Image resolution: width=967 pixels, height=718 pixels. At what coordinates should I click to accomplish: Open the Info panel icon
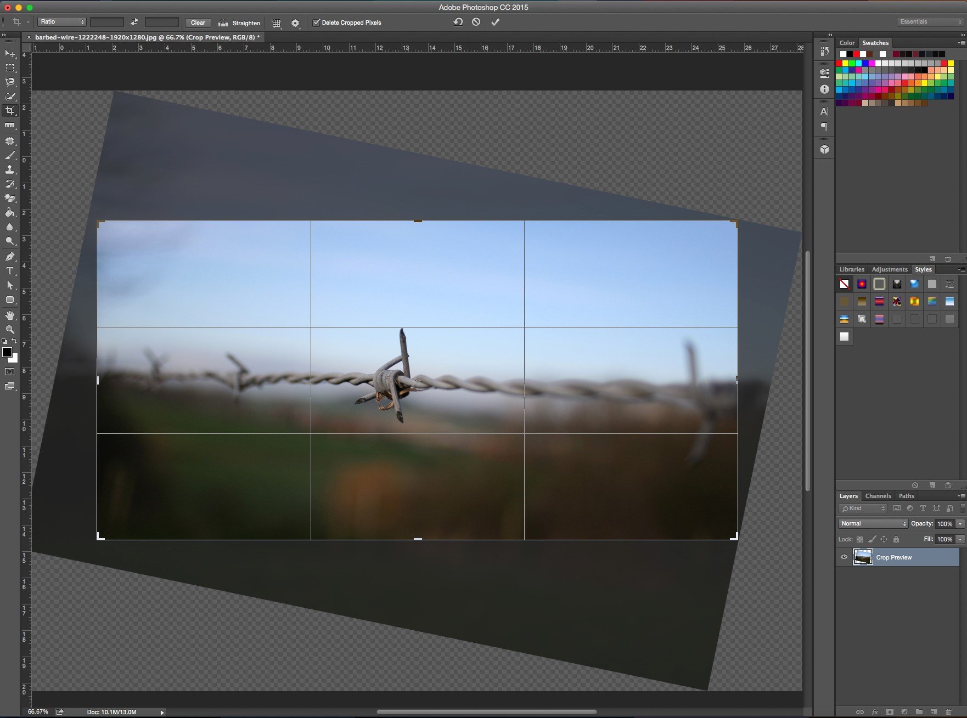[824, 89]
